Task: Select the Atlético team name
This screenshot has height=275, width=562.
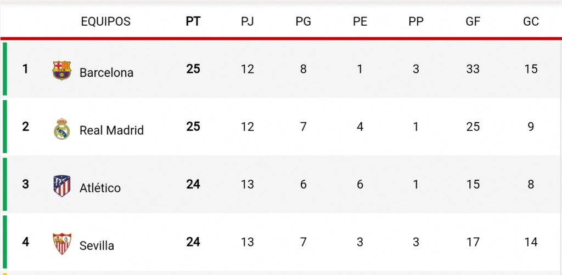Action: pyautogui.click(x=100, y=188)
